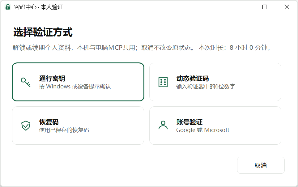This screenshot has height=187, width=298.
Task: Click the text Google 或 Microsoft
Action: [x=202, y=130]
